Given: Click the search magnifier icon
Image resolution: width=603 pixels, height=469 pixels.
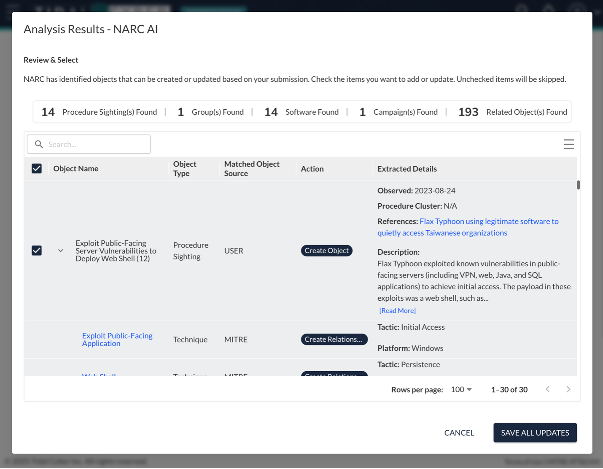Looking at the screenshot, I should pyautogui.click(x=39, y=144).
